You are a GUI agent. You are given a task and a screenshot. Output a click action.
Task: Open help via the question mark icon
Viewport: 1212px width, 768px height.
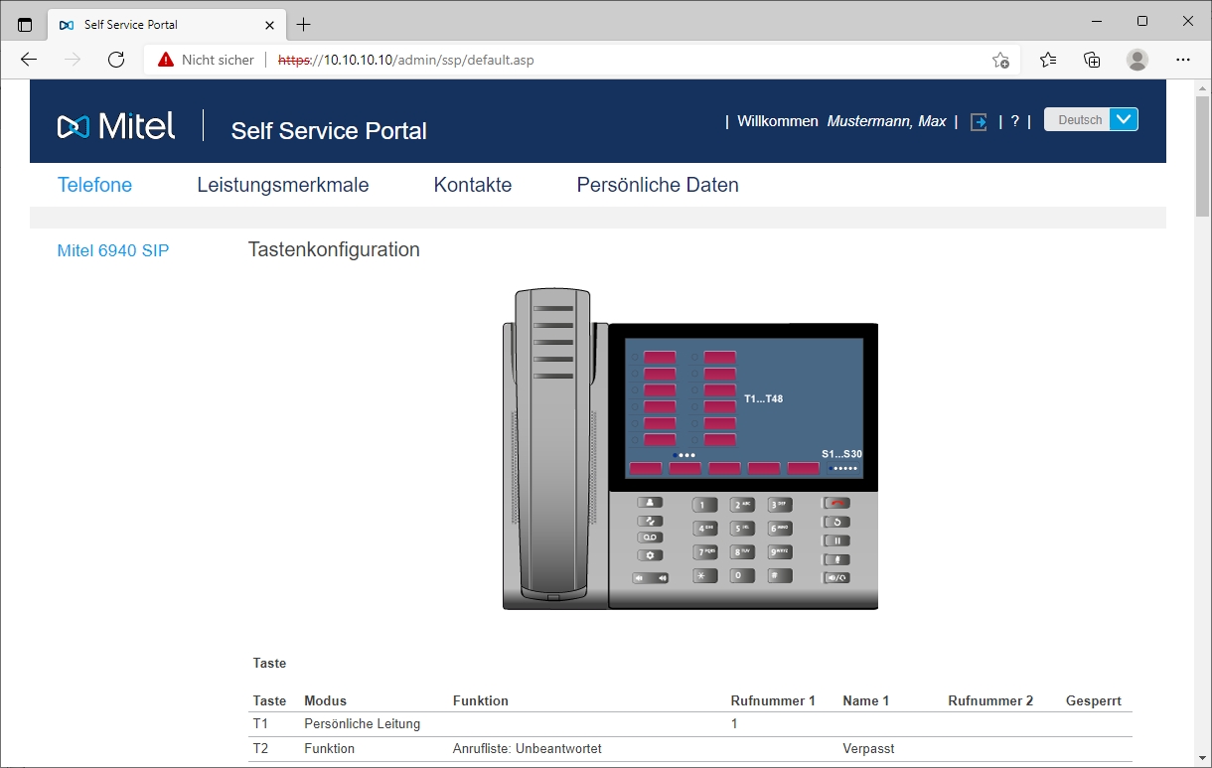1014,121
